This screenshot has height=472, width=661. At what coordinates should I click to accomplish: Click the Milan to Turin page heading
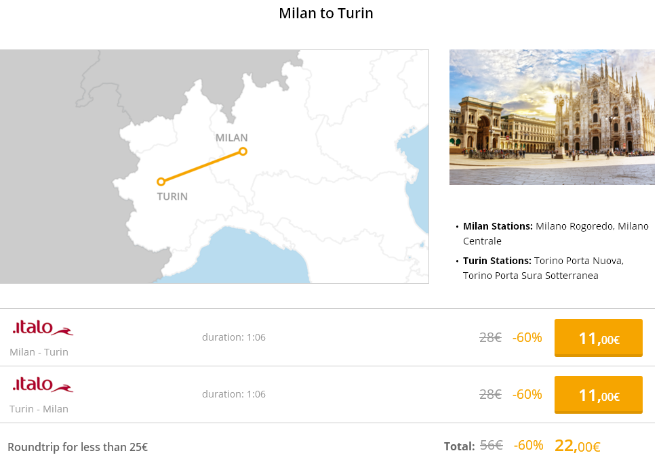click(326, 13)
